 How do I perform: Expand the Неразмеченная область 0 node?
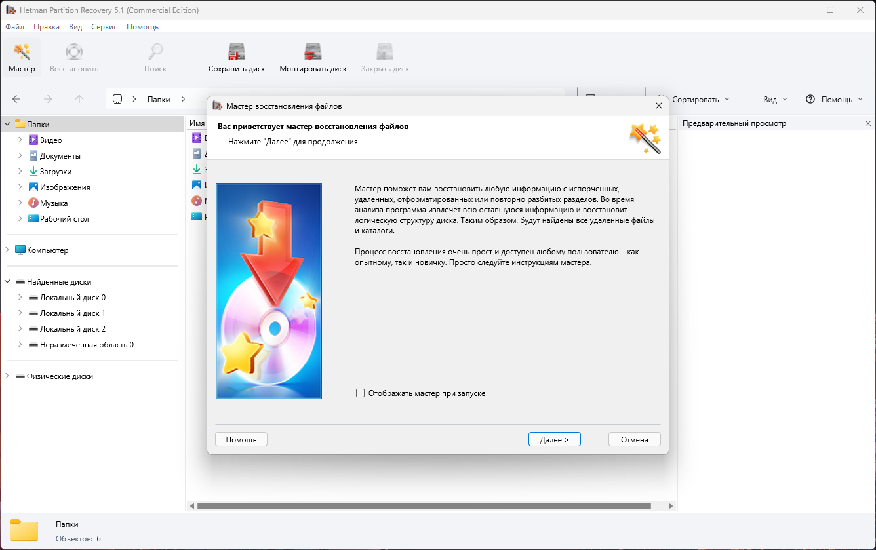(20, 344)
